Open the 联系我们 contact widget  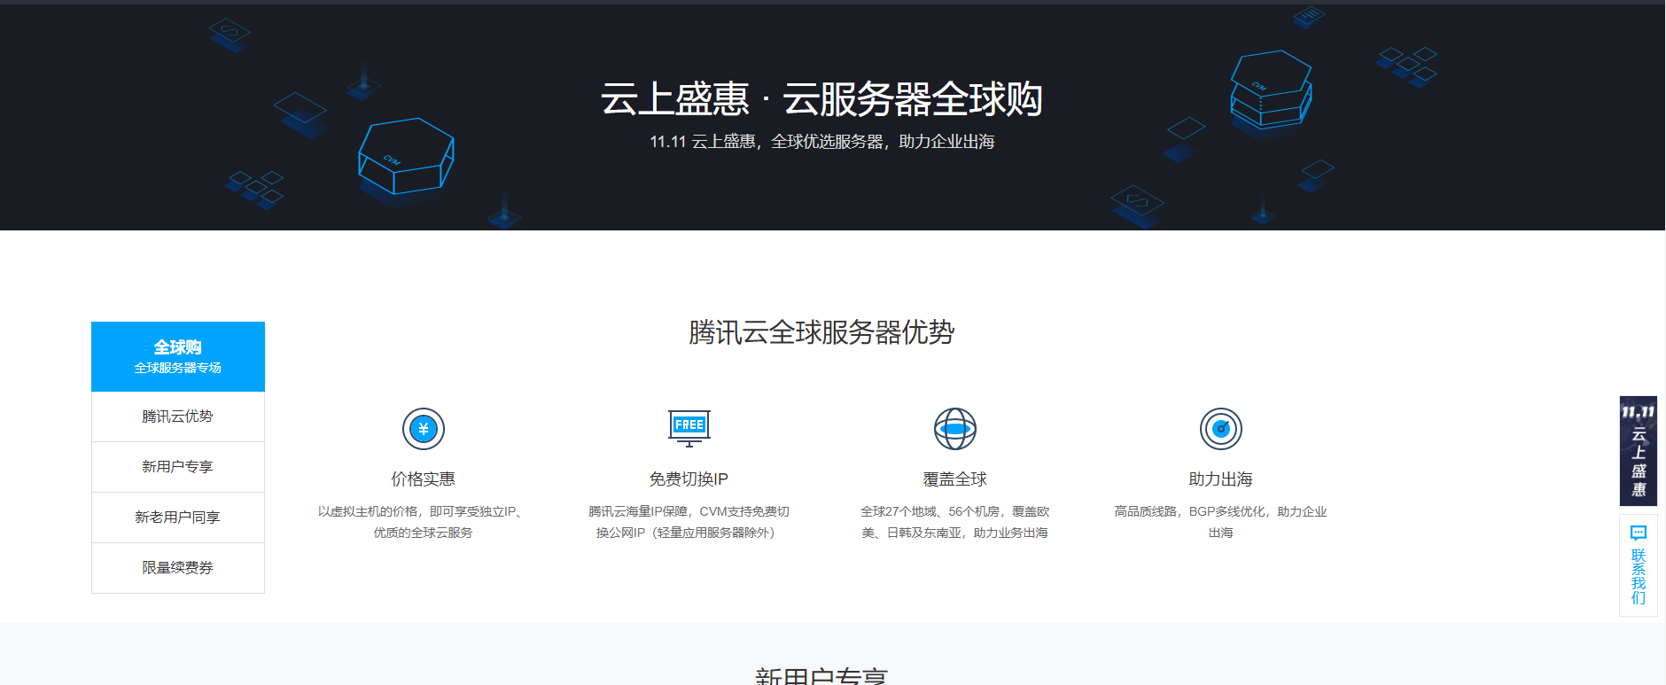(1639, 565)
